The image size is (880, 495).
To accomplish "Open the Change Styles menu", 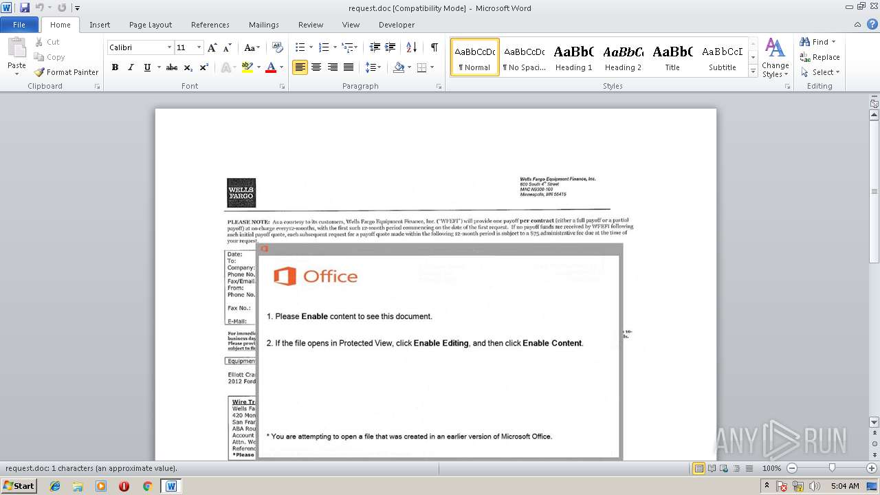I will [775, 58].
